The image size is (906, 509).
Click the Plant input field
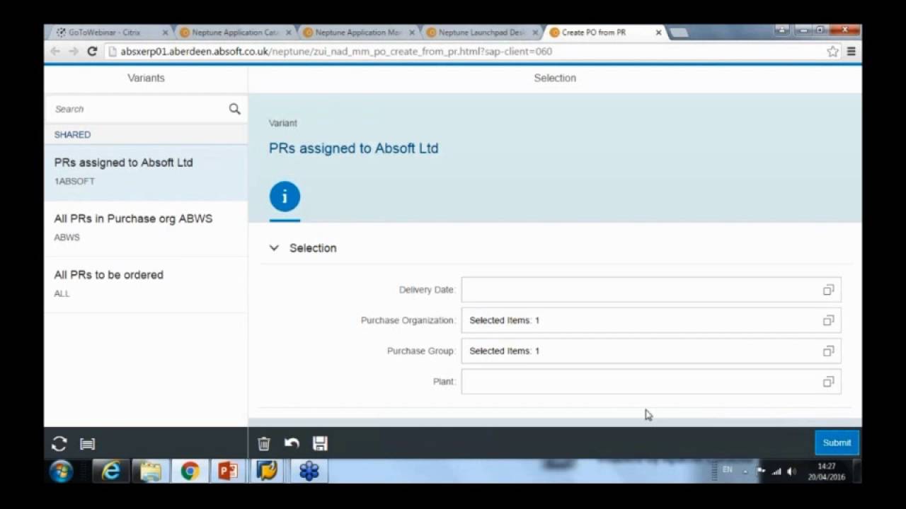[x=651, y=382]
